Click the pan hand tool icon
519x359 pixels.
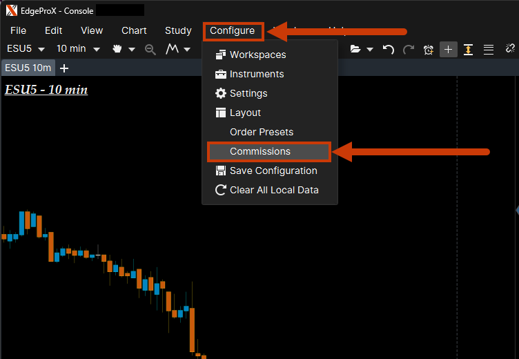pos(117,49)
